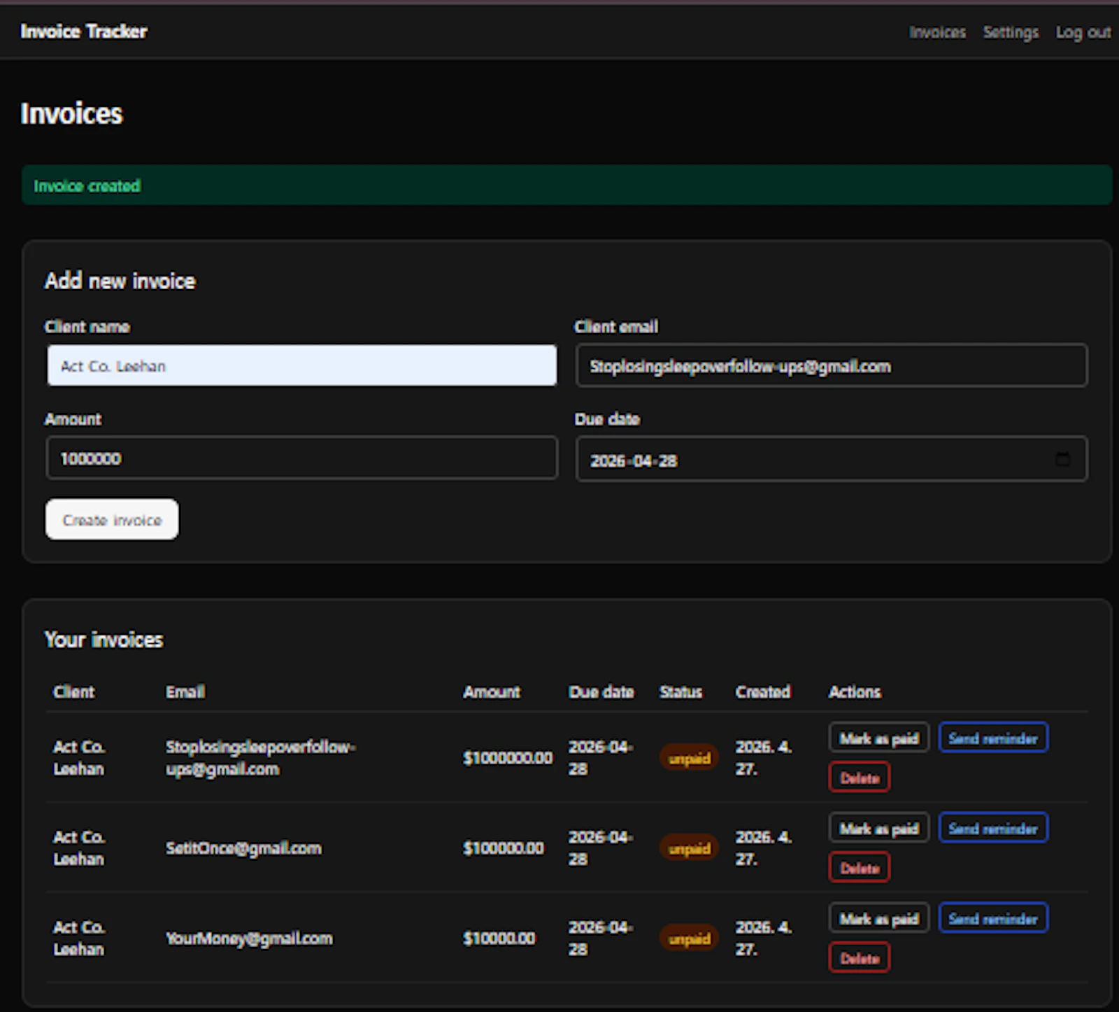Select the YourMoney@gmail.com email cell
Screen dimensions: 1119x1012
(249, 939)
